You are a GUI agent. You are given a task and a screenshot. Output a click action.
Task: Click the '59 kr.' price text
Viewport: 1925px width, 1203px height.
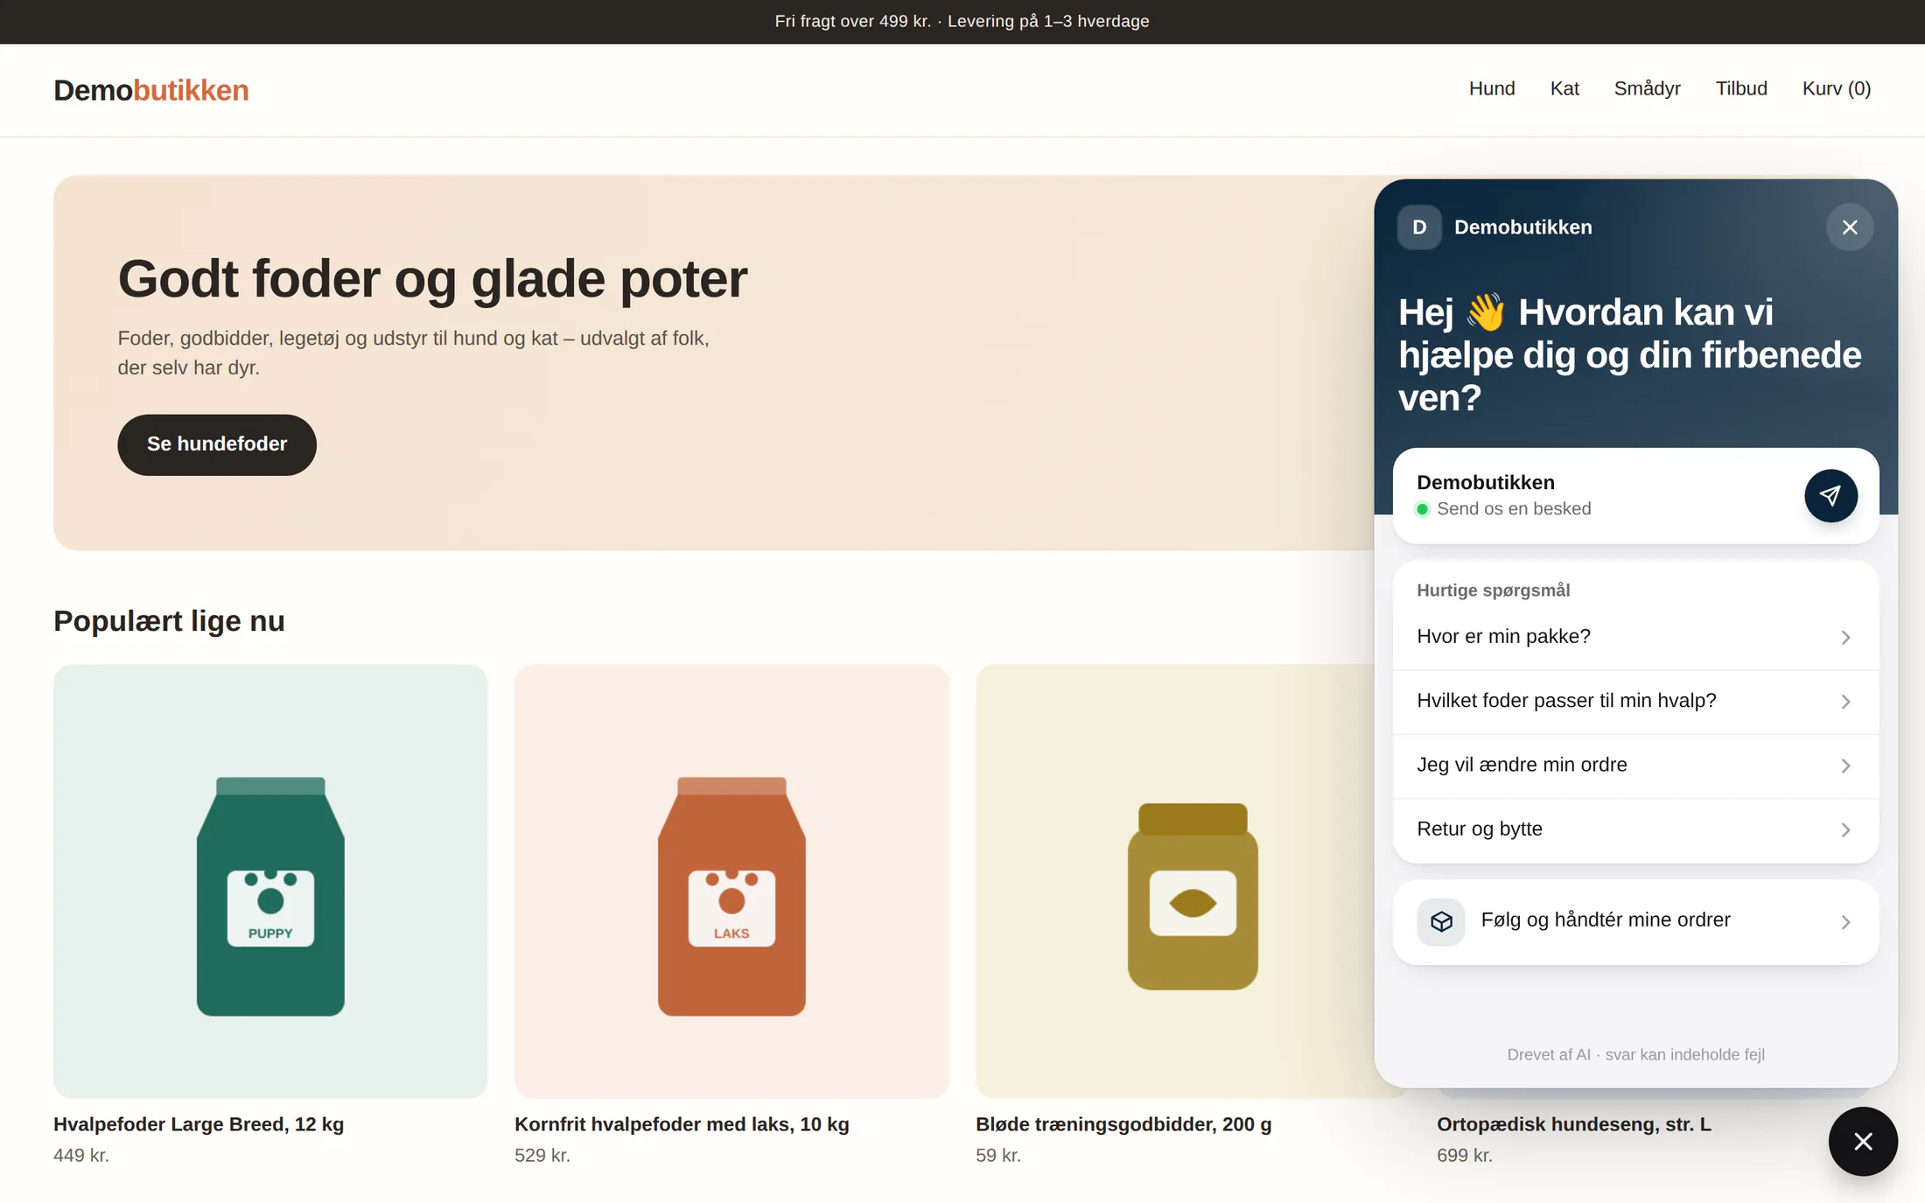tap(998, 1156)
